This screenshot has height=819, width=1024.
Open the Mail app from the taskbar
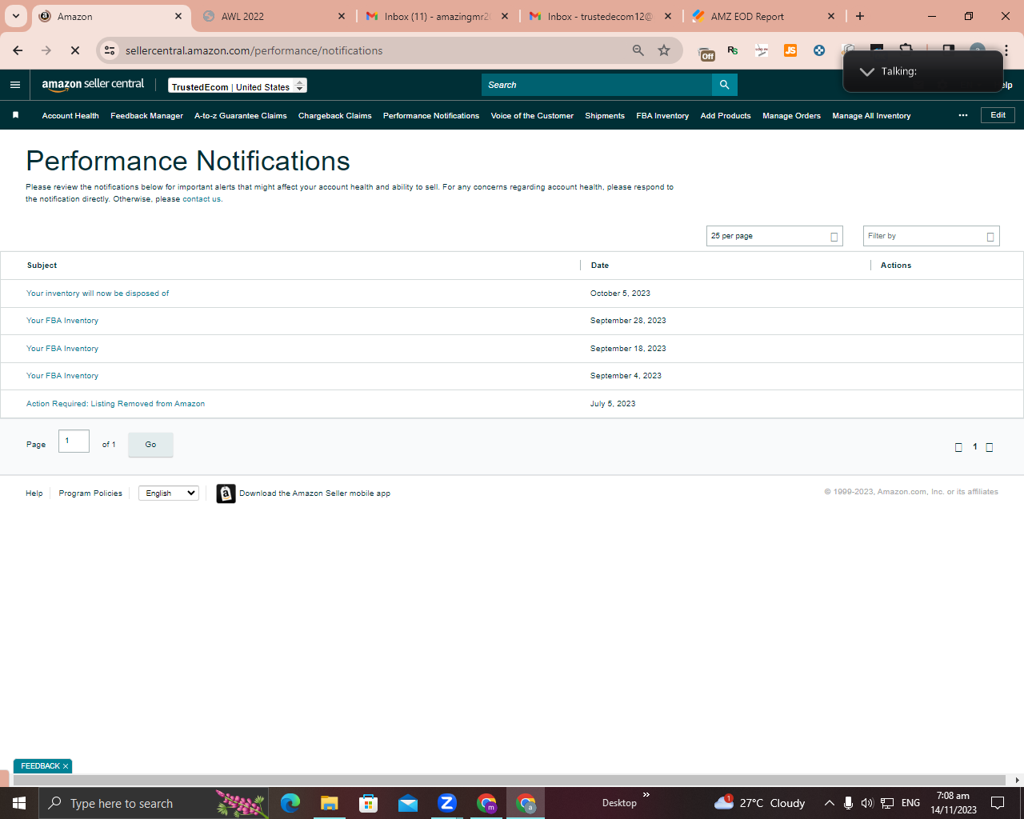pyautogui.click(x=407, y=803)
